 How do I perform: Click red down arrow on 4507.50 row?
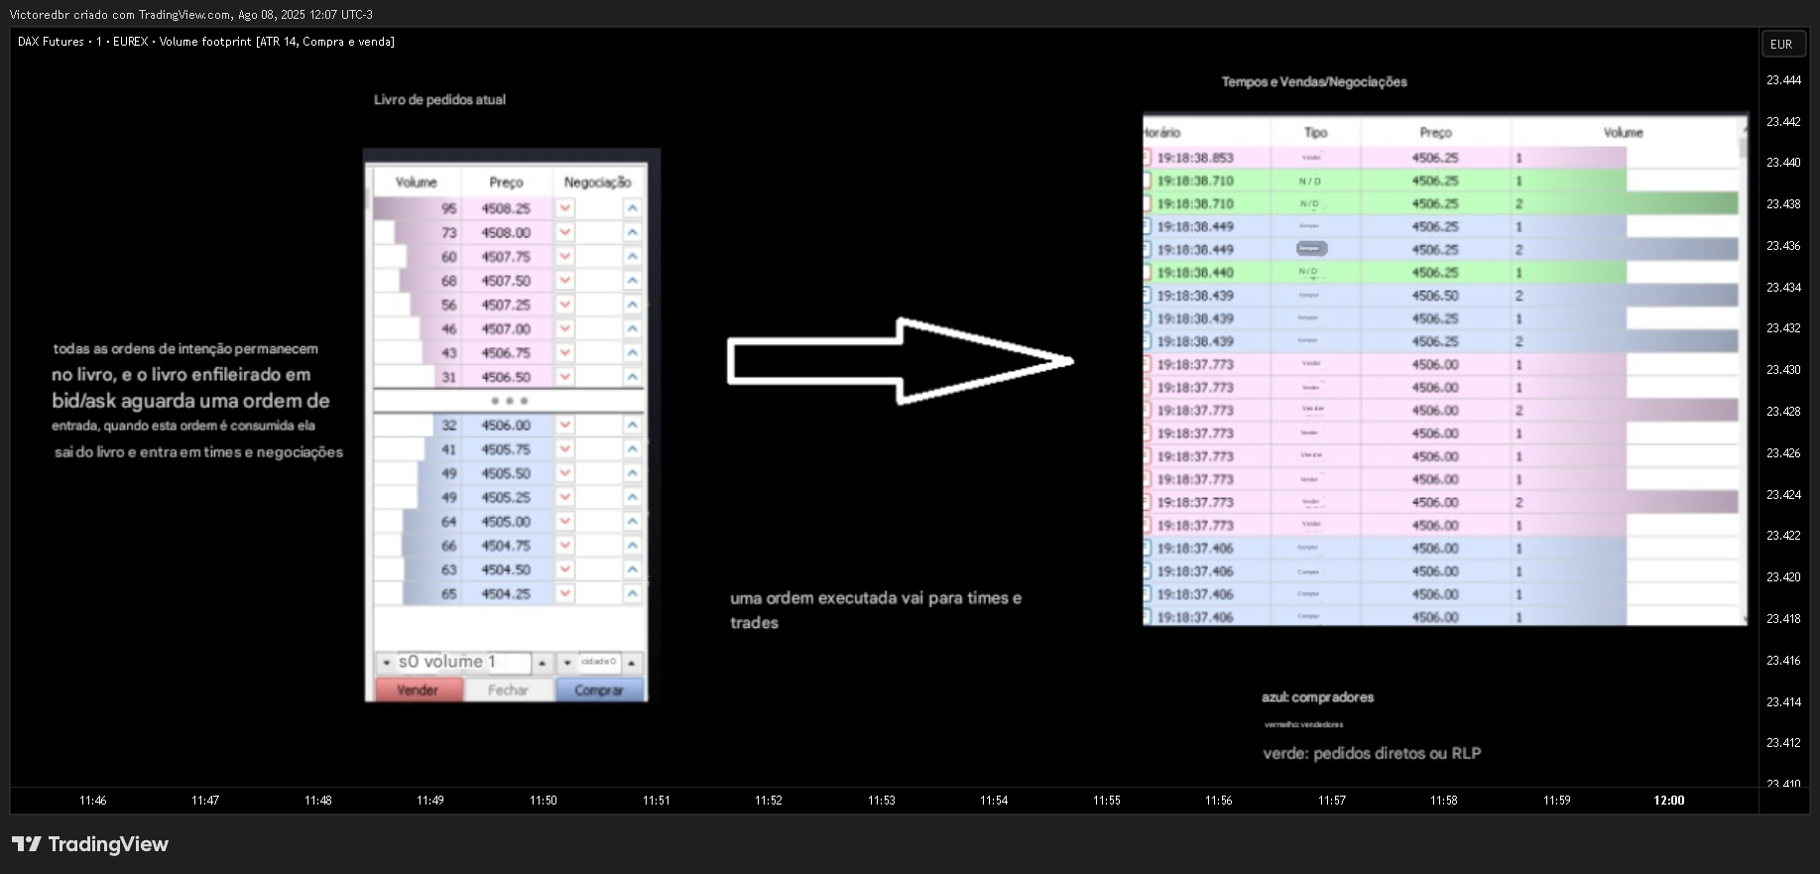tap(565, 281)
